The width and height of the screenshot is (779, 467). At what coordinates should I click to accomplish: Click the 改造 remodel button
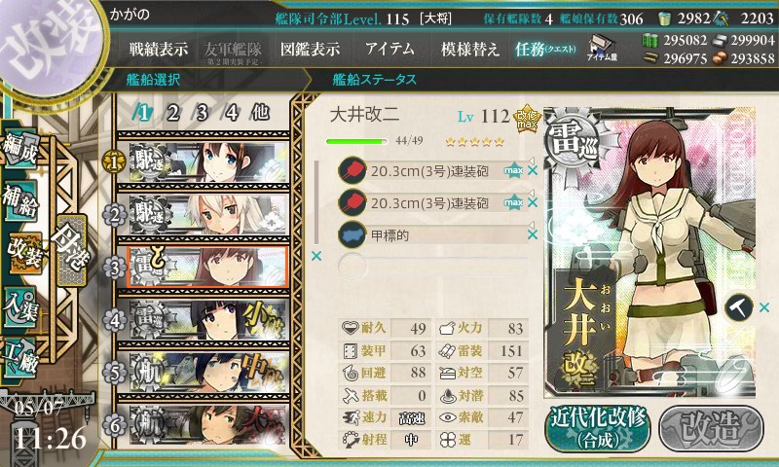(712, 429)
